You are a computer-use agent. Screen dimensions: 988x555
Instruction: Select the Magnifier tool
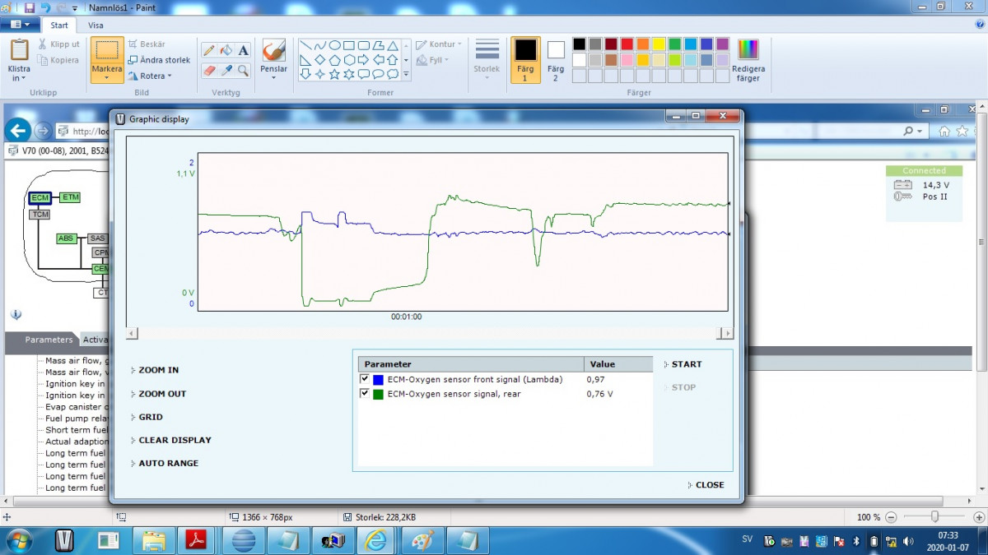[x=244, y=71]
